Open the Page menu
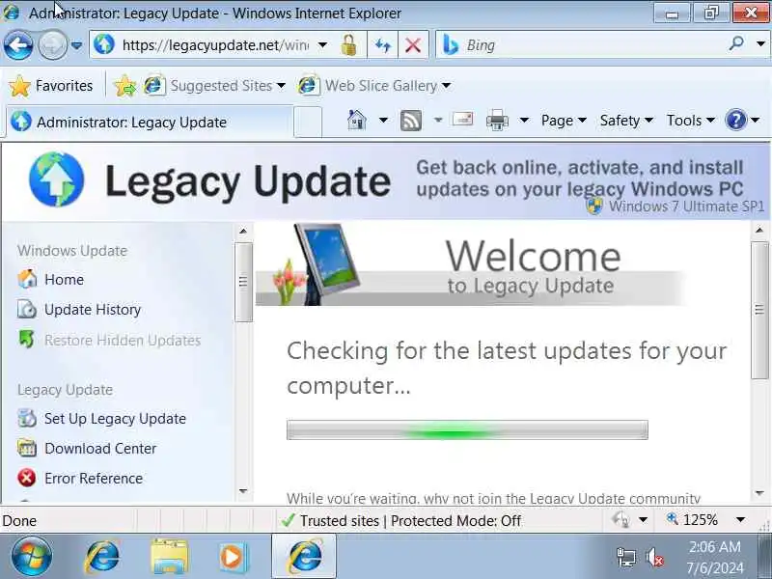Screen dimensions: 772x579 point(564,121)
